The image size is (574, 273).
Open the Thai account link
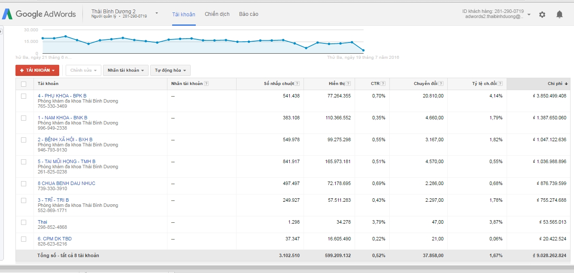[43, 222]
